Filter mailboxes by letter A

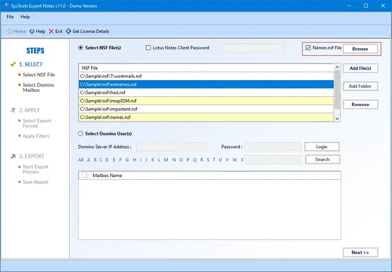(88, 160)
